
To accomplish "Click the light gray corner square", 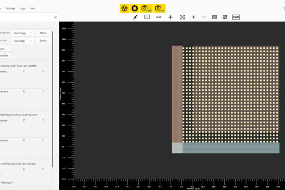I will [177, 148].
